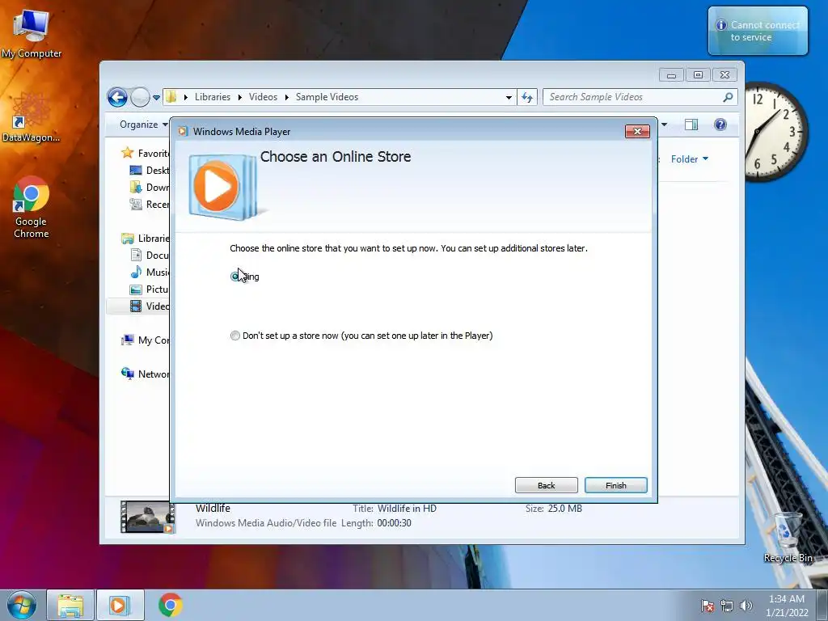
Task: Click the "25.0 MB" size value
Action: point(565,509)
